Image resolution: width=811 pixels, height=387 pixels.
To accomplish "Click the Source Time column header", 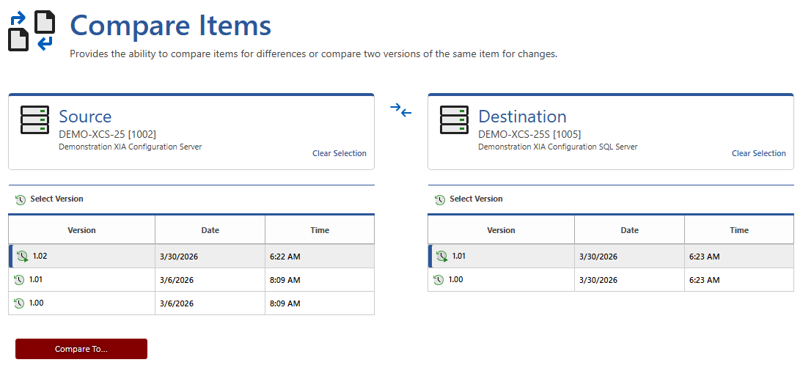I will pos(320,230).
